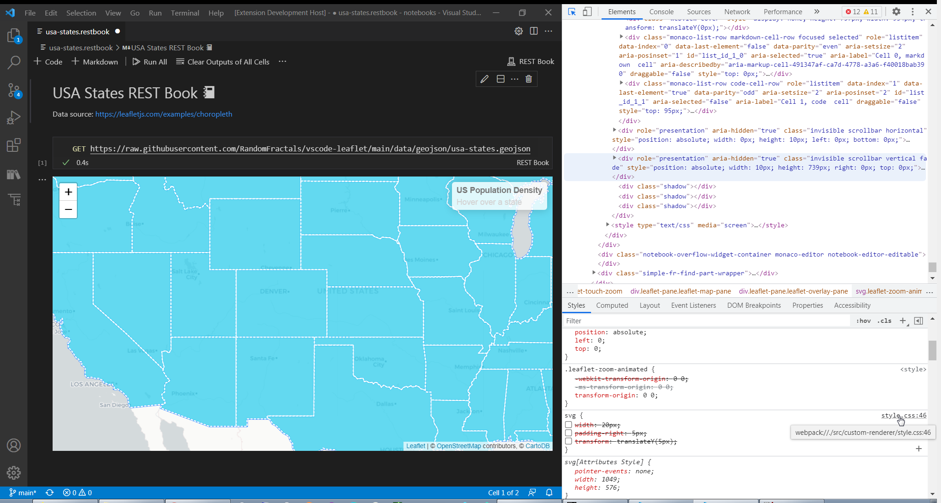Select the inspect element tool in DevTools
The width and height of the screenshot is (941, 503).
pyautogui.click(x=571, y=12)
